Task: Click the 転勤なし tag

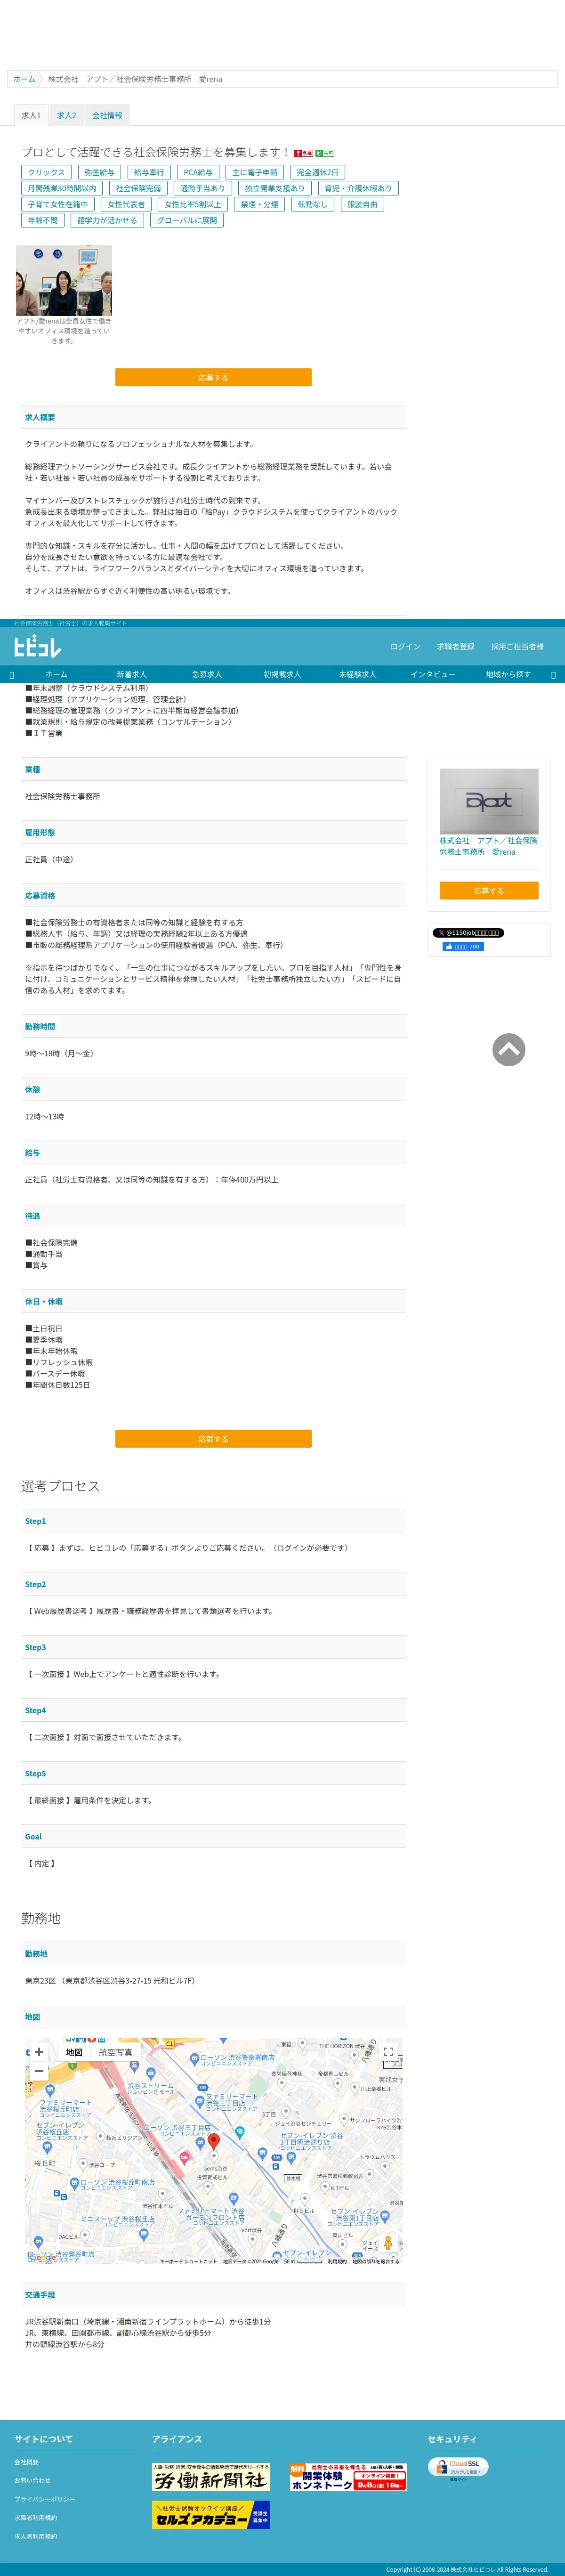Action: [313, 204]
